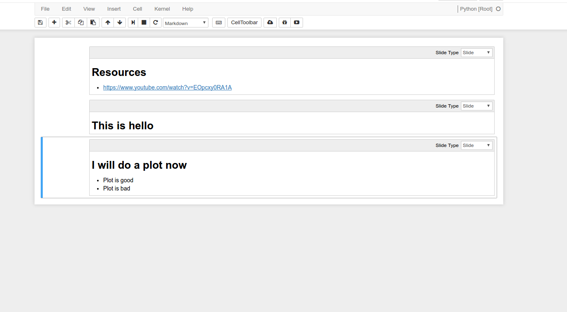Open the Kernel menu

[162, 9]
